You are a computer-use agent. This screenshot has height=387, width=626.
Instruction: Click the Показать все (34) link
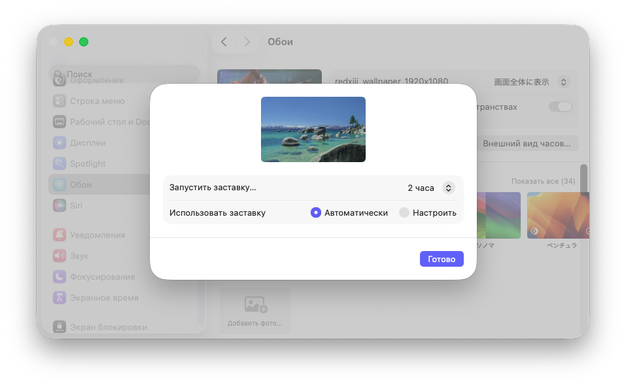[x=544, y=181]
